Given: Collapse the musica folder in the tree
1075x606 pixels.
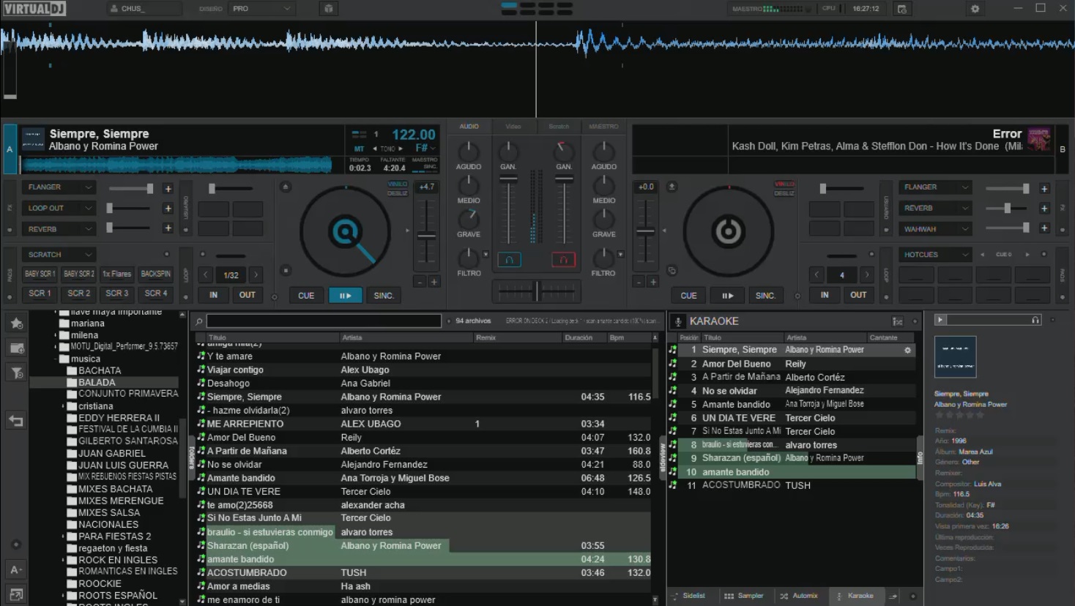Looking at the screenshot, I should [56, 359].
